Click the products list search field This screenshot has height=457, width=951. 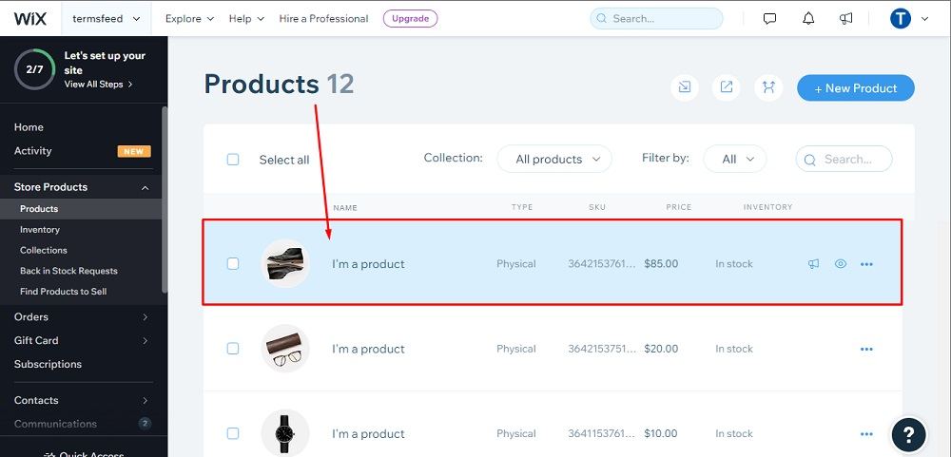pos(844,159)
